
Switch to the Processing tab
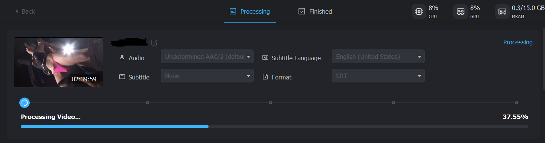[250, 11]
